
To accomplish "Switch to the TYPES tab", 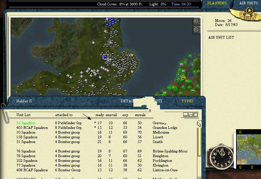I will (x=187, y=101).
